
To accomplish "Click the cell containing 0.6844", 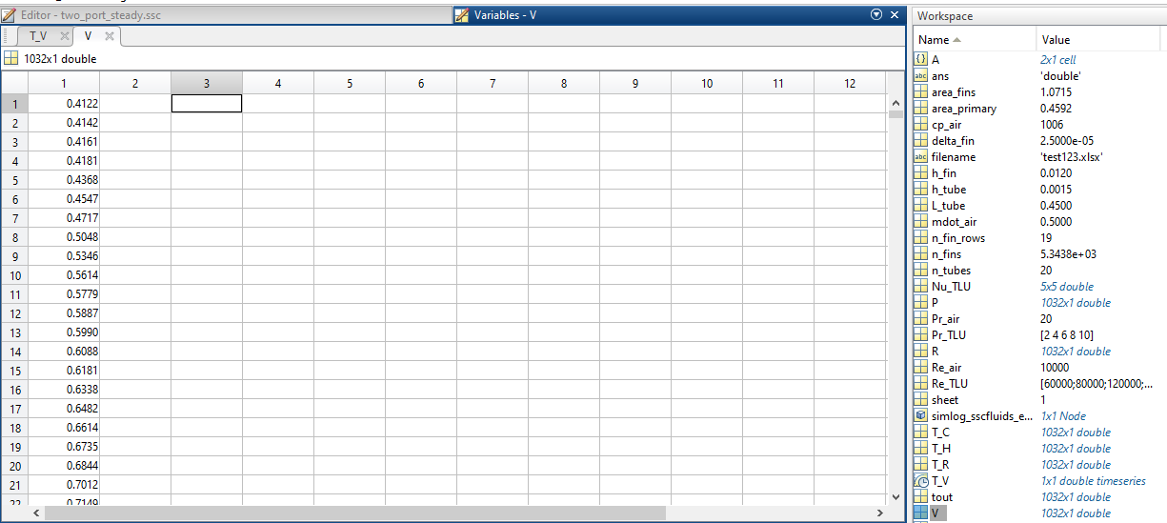I will coord(64,465).
